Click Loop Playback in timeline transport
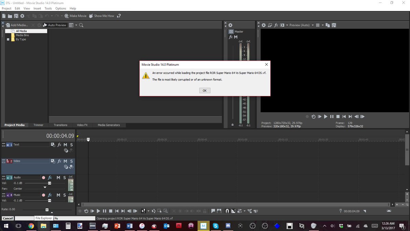410x231 pixels. pos(86,211)
